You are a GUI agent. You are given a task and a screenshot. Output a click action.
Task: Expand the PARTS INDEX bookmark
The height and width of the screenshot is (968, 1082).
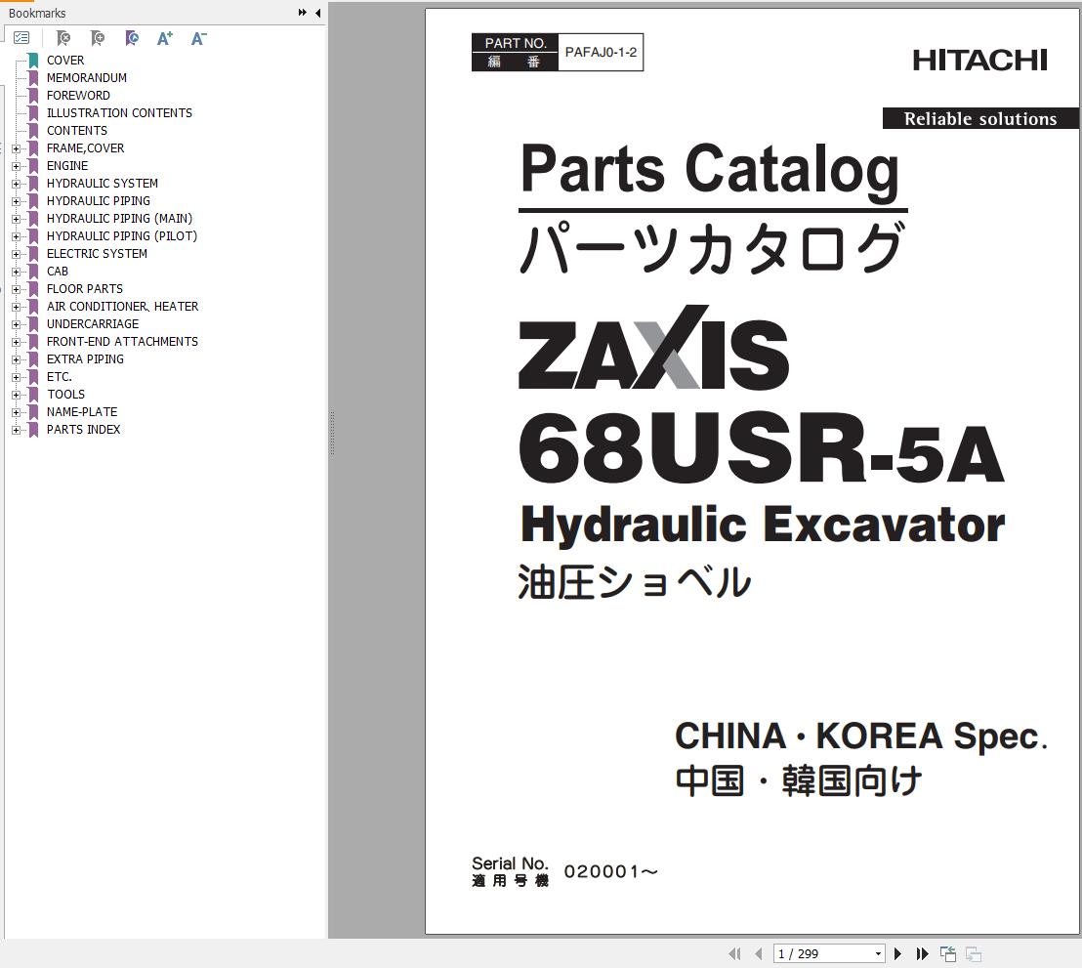tap(16, 430)
